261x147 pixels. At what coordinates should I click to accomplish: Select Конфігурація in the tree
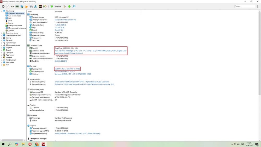(11, 60)
